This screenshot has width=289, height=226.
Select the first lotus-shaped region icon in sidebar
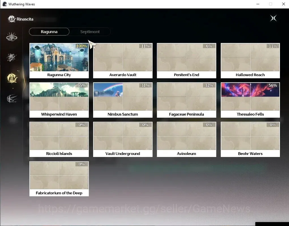(12, 36)
